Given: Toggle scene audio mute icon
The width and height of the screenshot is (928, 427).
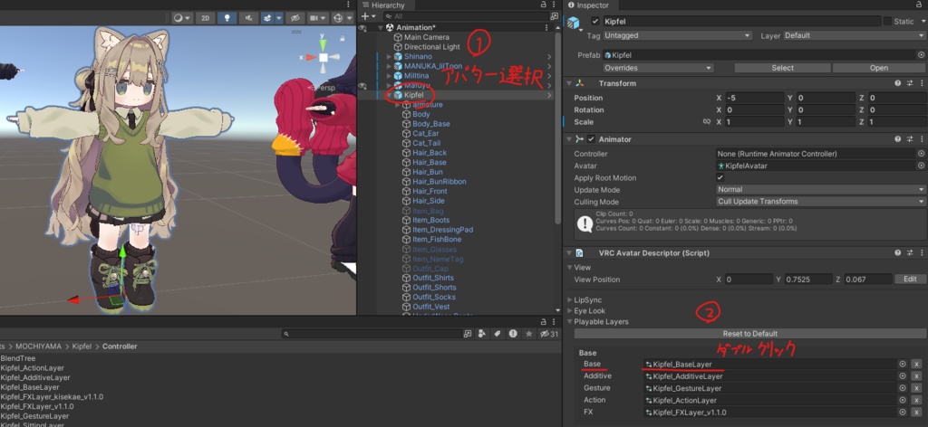Looking at the screenshot, I should (x=247, y=18).
